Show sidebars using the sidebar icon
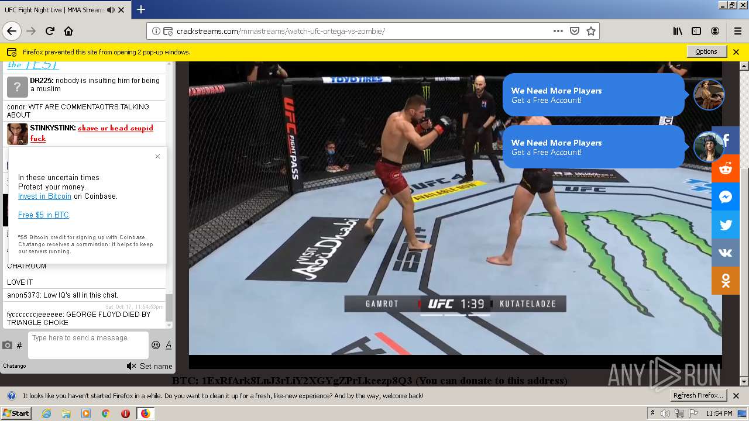This screenshot has height=421, width=749. click(x=696, y=31)
